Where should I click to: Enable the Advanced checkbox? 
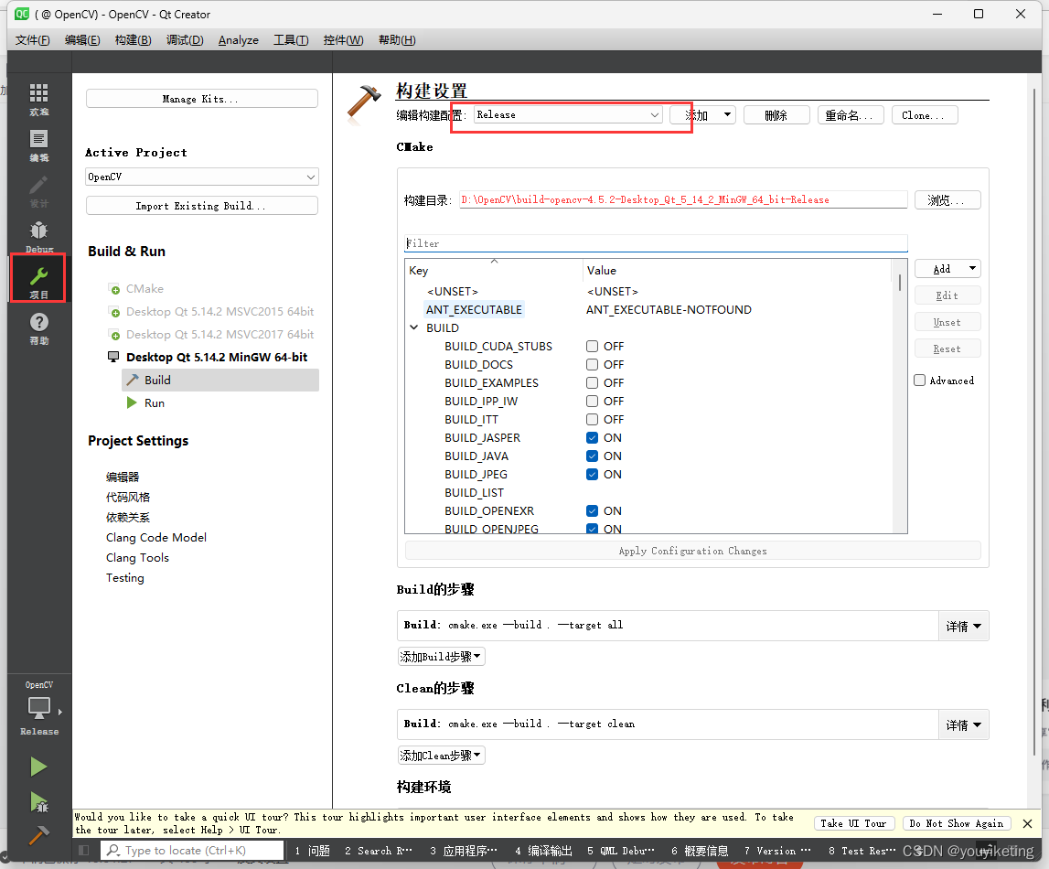point(920,380)
